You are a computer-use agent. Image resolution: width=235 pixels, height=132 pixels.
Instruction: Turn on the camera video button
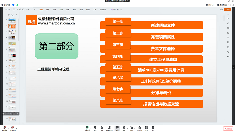point(13,128)
